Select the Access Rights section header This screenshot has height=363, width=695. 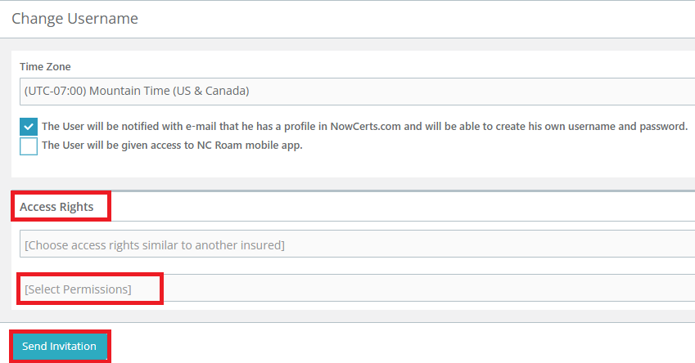(56, 207)
